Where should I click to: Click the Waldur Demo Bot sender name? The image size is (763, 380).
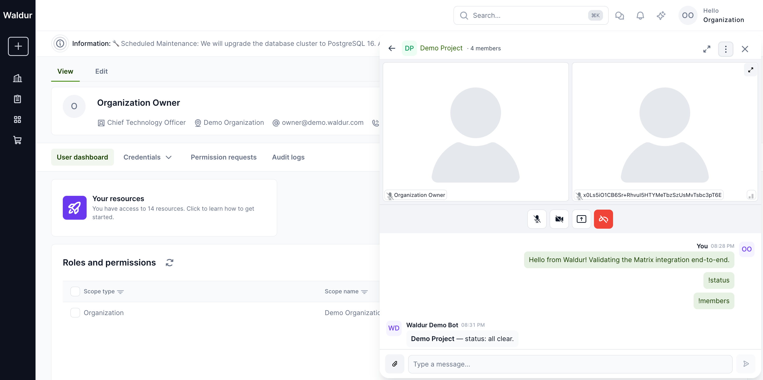click(x=432, y=325)
